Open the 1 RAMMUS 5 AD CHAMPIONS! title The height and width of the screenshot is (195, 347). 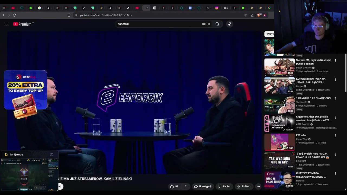pos(314,98)
